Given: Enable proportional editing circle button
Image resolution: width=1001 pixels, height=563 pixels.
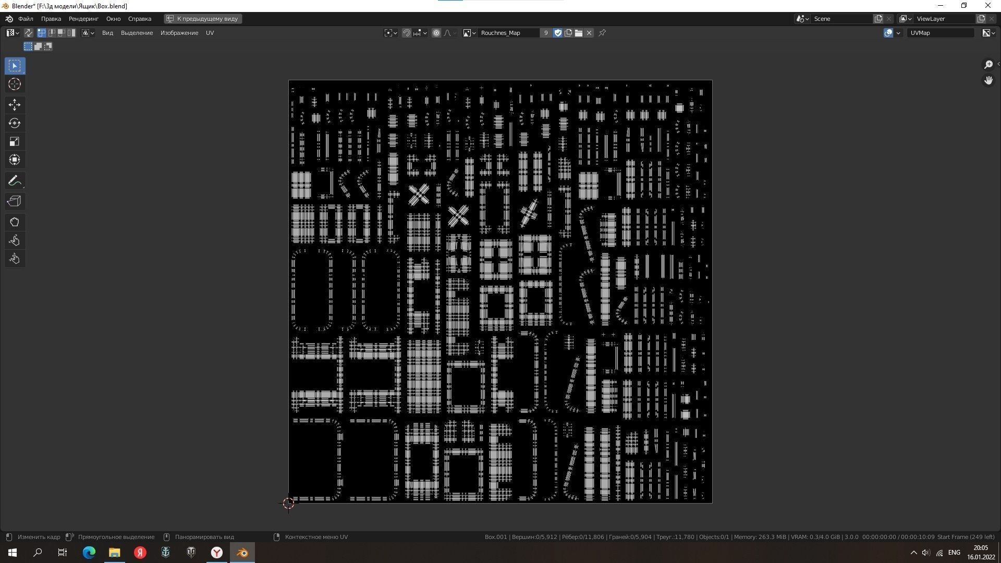Looking at the screenshot, I should tap(436, 33).
